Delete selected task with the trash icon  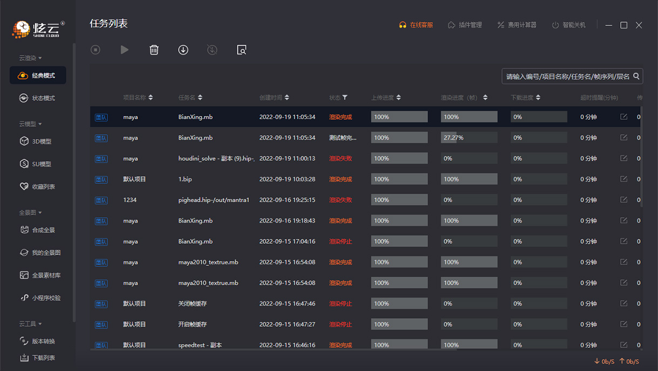pyautogui.click(x=154, y=50)
